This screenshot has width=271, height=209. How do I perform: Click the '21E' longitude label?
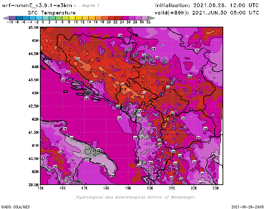click(x=172, y=188)
